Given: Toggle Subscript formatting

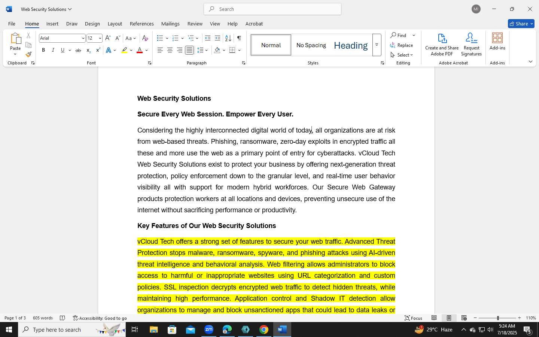Looking at the screenshot, I should point(88,50).
